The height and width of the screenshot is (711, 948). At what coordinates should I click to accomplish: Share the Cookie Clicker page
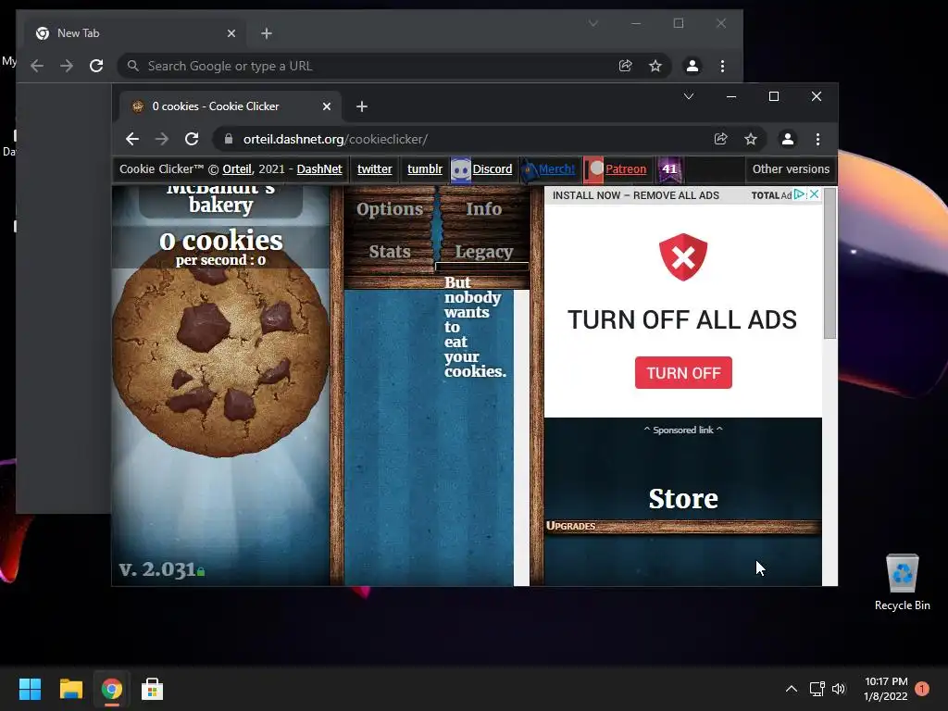click(x=720, y=139)
